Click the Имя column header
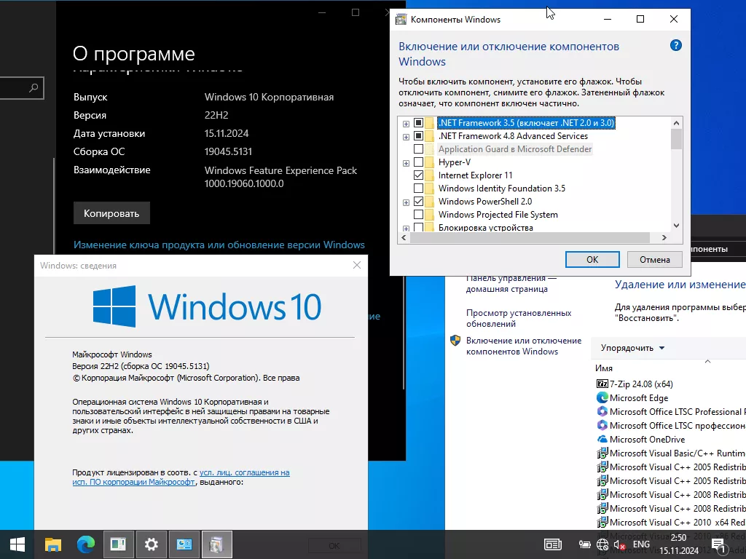The height and width of the screenshot is (559, 746). click(604, 368)
